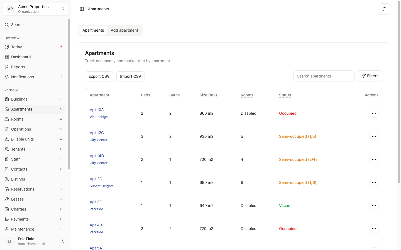The height and width of the screenshot is (250, 401).
Task: Open the Filters panel
Action: (x=370, y=76)
